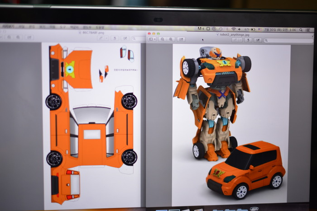317x211 pixels.
Task: Open the 이동 menu
Action: pyautogui.click(x=53, y=27)
